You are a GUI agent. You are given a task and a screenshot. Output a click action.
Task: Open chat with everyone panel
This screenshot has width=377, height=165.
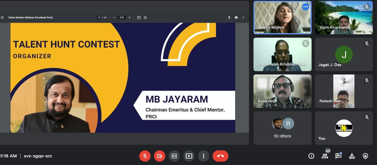[x=338, y=156]
